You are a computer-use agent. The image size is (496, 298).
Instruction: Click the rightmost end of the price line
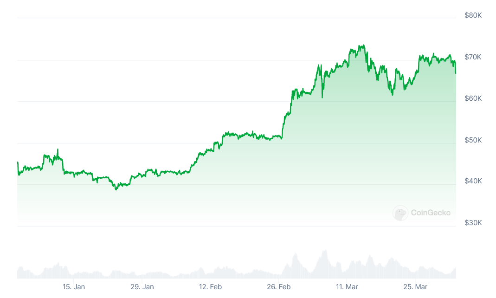click(456, 73)
